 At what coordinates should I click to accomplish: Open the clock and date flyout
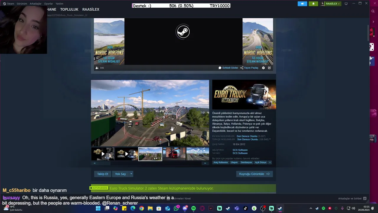[364, 209]
